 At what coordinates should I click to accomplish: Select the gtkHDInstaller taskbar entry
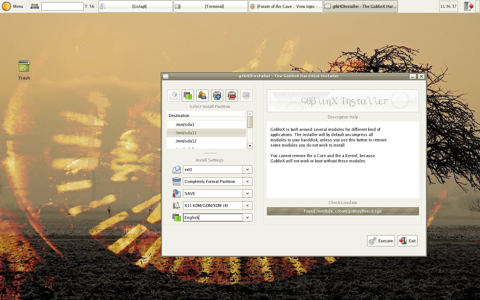pos(361,6)
